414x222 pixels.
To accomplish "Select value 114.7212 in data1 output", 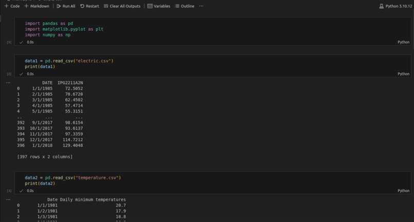I will click(72, 140).
